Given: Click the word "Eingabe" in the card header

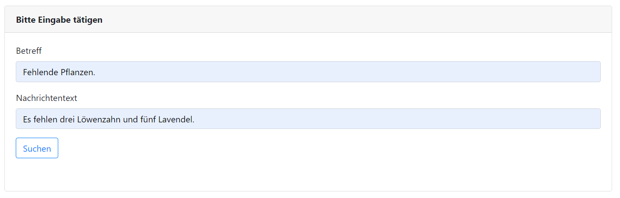Looking at the screenshot, I should (55, 20).
